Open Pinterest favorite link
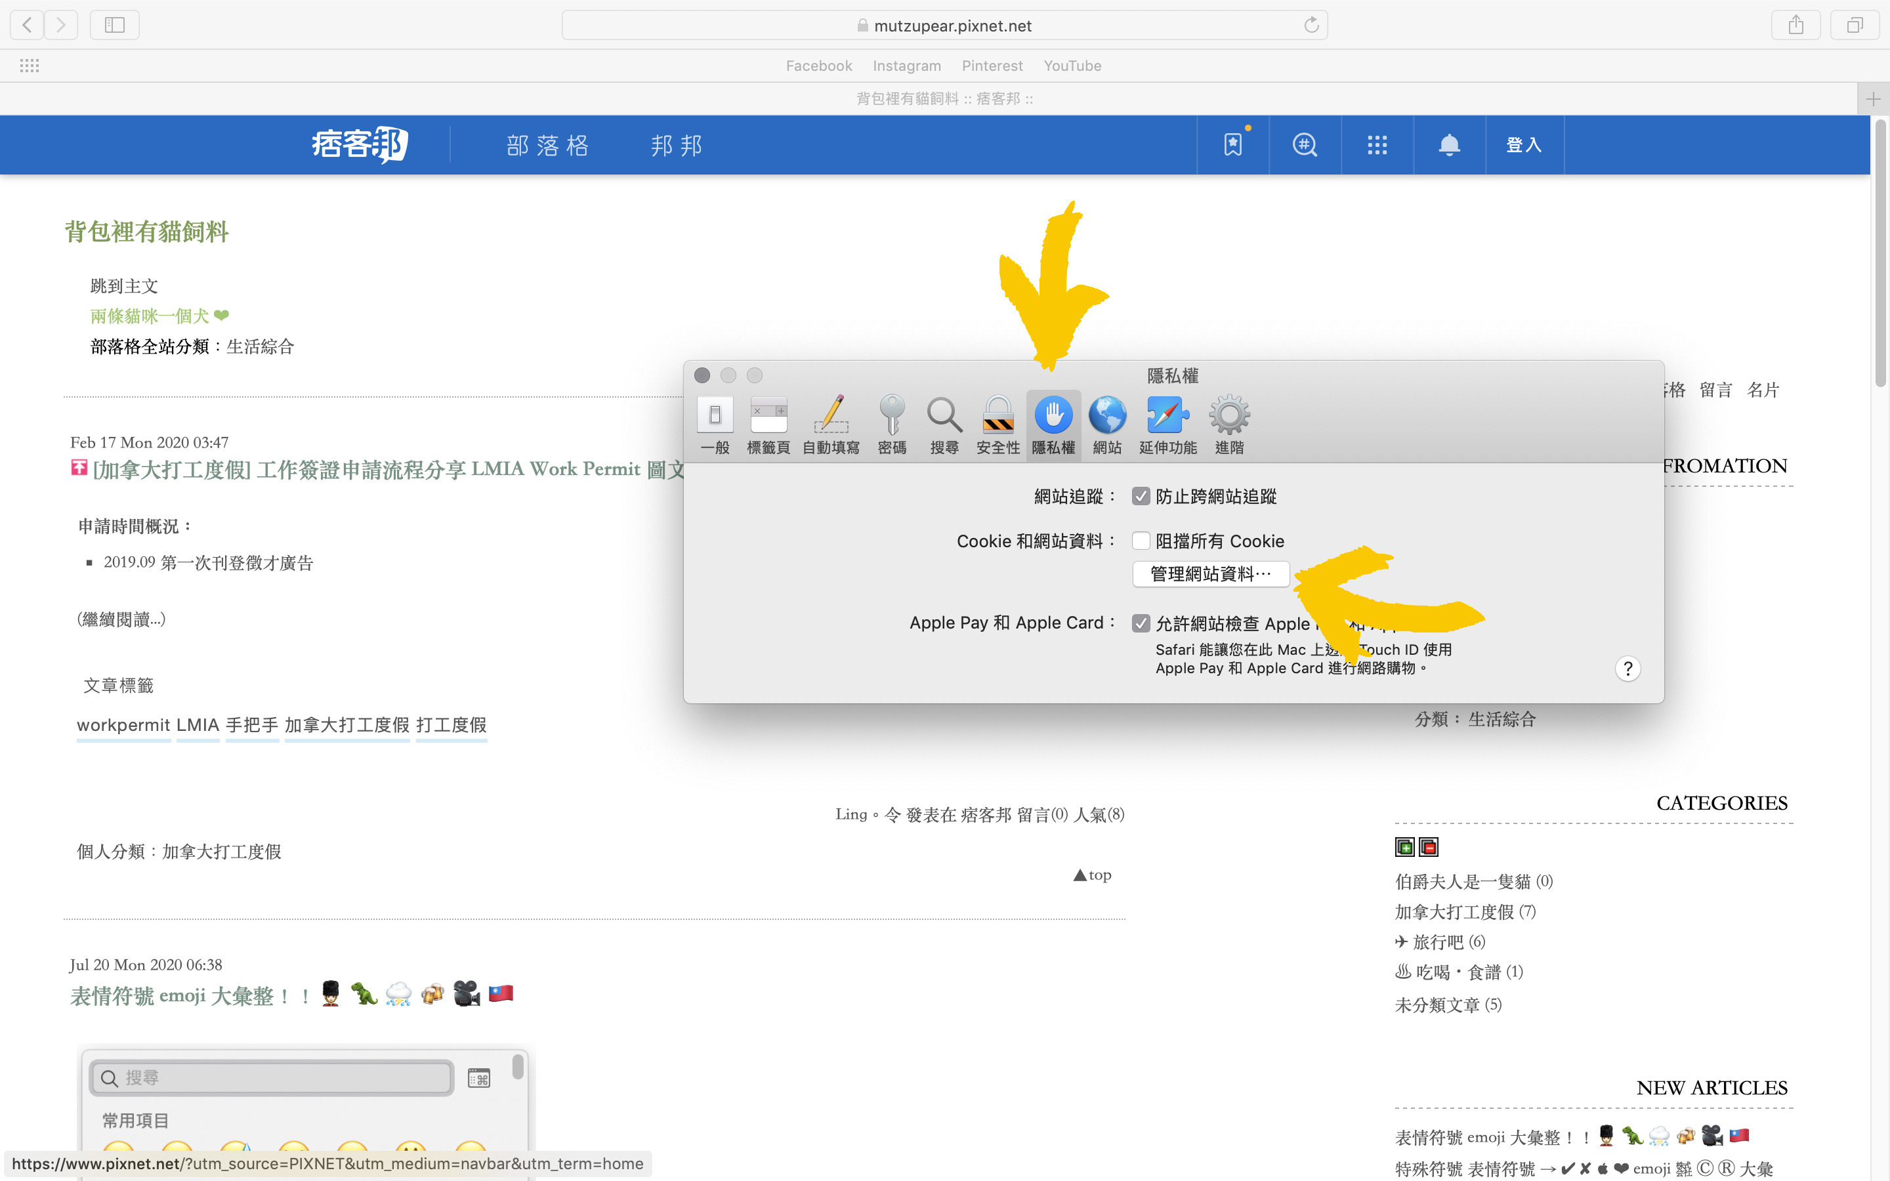Screen dimensions: 1890x1181 click(992, 66)
